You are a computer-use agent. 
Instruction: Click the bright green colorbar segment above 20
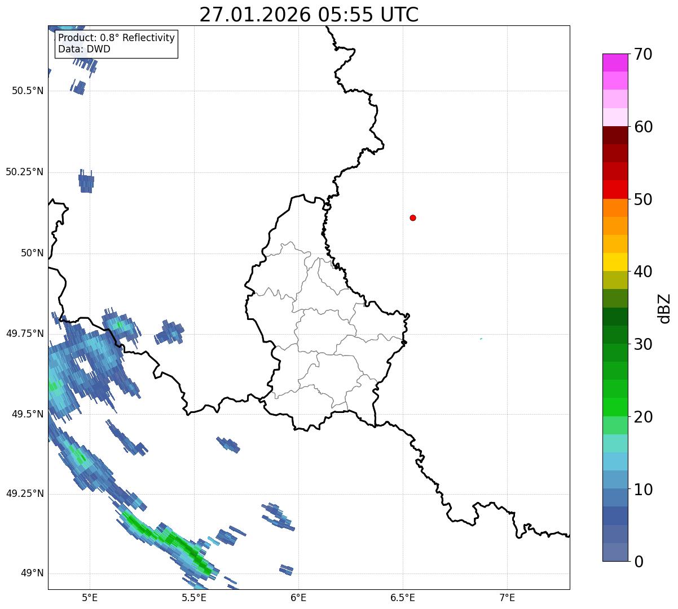point(615,407)
